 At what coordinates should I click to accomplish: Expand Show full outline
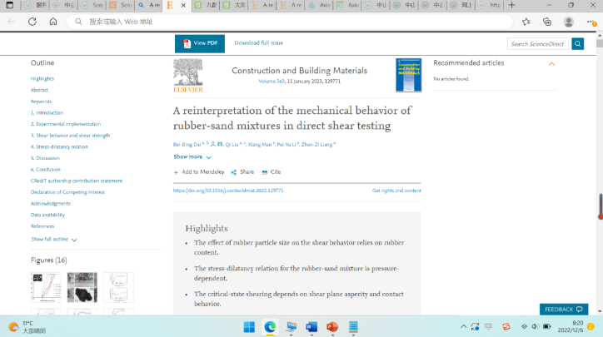click(x=54, y=240)
